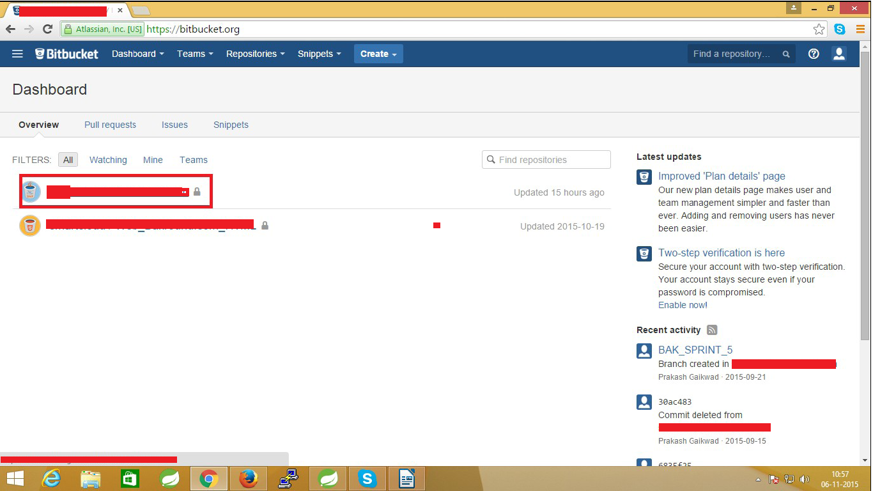Open the Bitbucket navigation sidebar hamburger icon
This screenshot has width=873, height=491.
pos(17,54)
